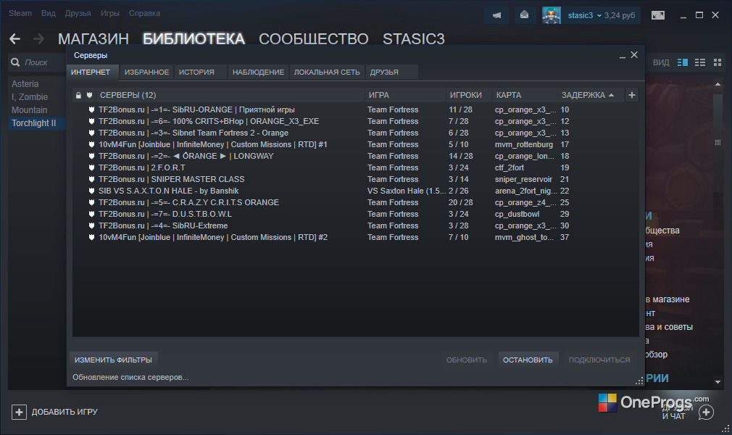The height and width of the screenshot is (435, 732).
Task: Click ИЗМЕНИТЬ ФИЛЬТРЫ button
Action: [114, 360]
